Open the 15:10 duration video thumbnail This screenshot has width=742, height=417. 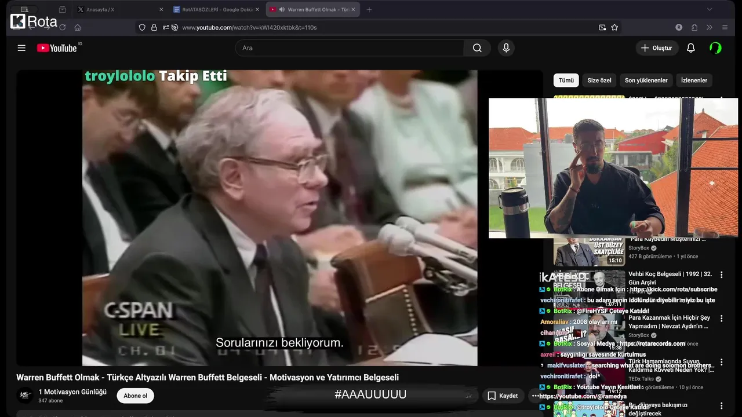point(589,252)
